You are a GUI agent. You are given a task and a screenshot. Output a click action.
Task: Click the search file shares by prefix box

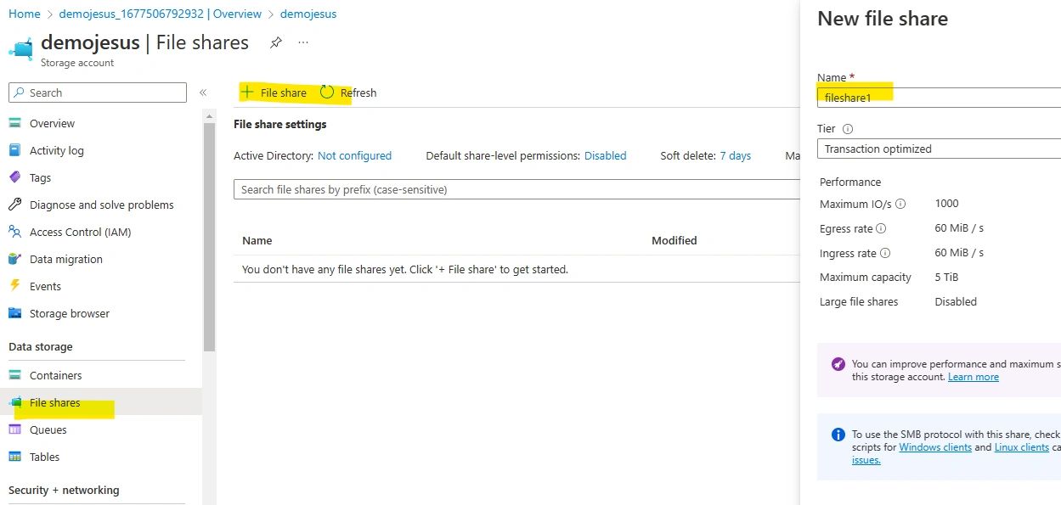(514, 189)
